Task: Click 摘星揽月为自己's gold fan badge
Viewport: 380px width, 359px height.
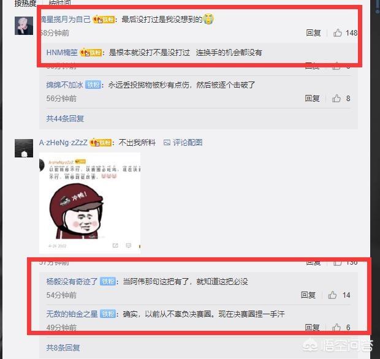Action: coord(104,20)
